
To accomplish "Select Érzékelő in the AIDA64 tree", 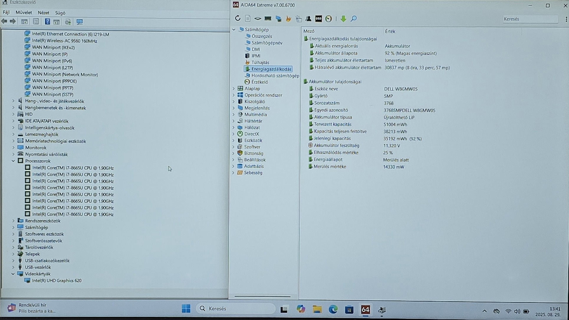I will coord(259,82).
